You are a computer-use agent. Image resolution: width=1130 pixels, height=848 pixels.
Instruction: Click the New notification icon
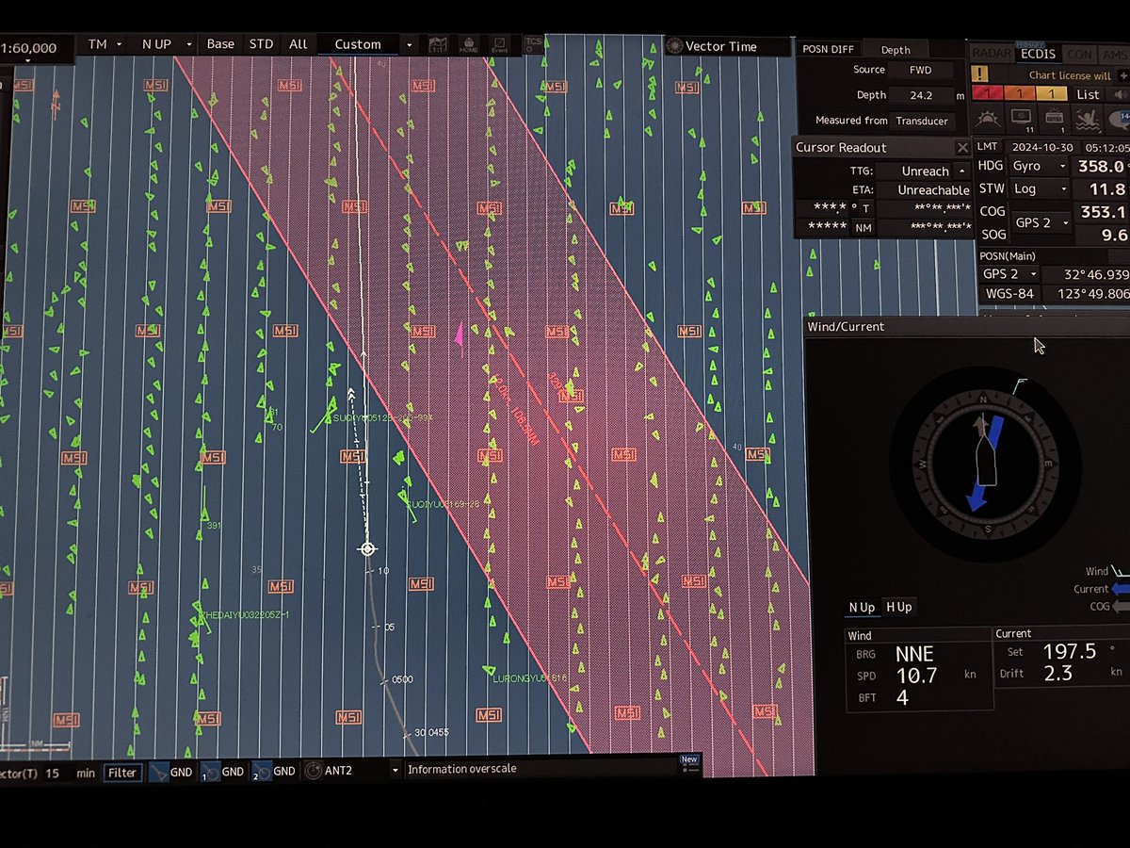[x=690, y=764]
